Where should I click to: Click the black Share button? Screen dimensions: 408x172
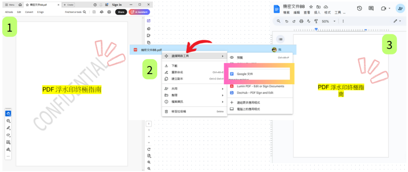121,12
